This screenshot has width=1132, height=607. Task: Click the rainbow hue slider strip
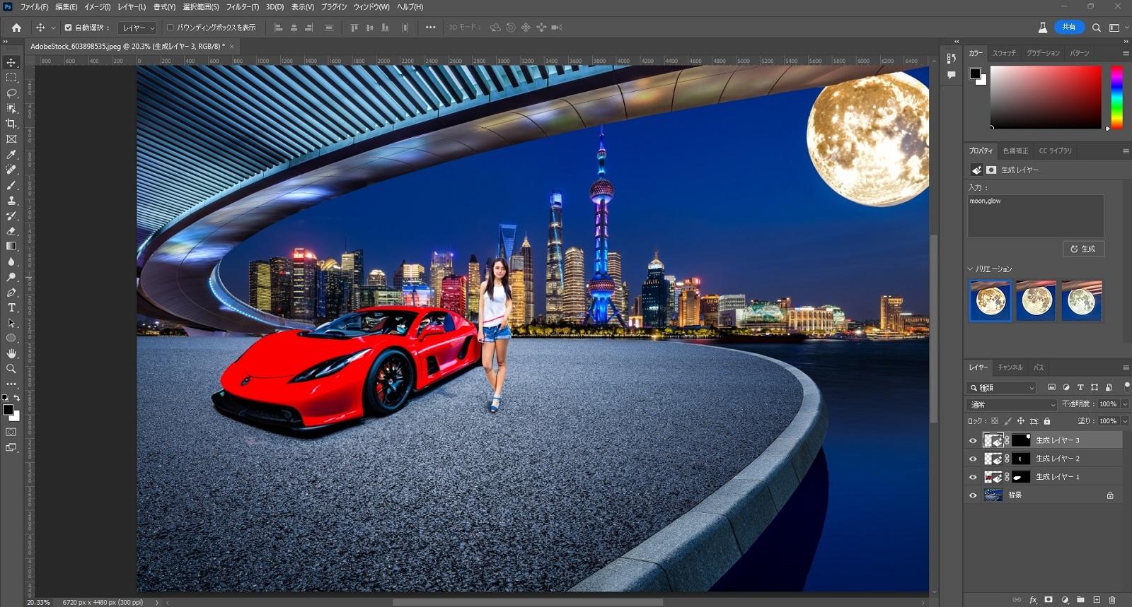point(1116,98)
